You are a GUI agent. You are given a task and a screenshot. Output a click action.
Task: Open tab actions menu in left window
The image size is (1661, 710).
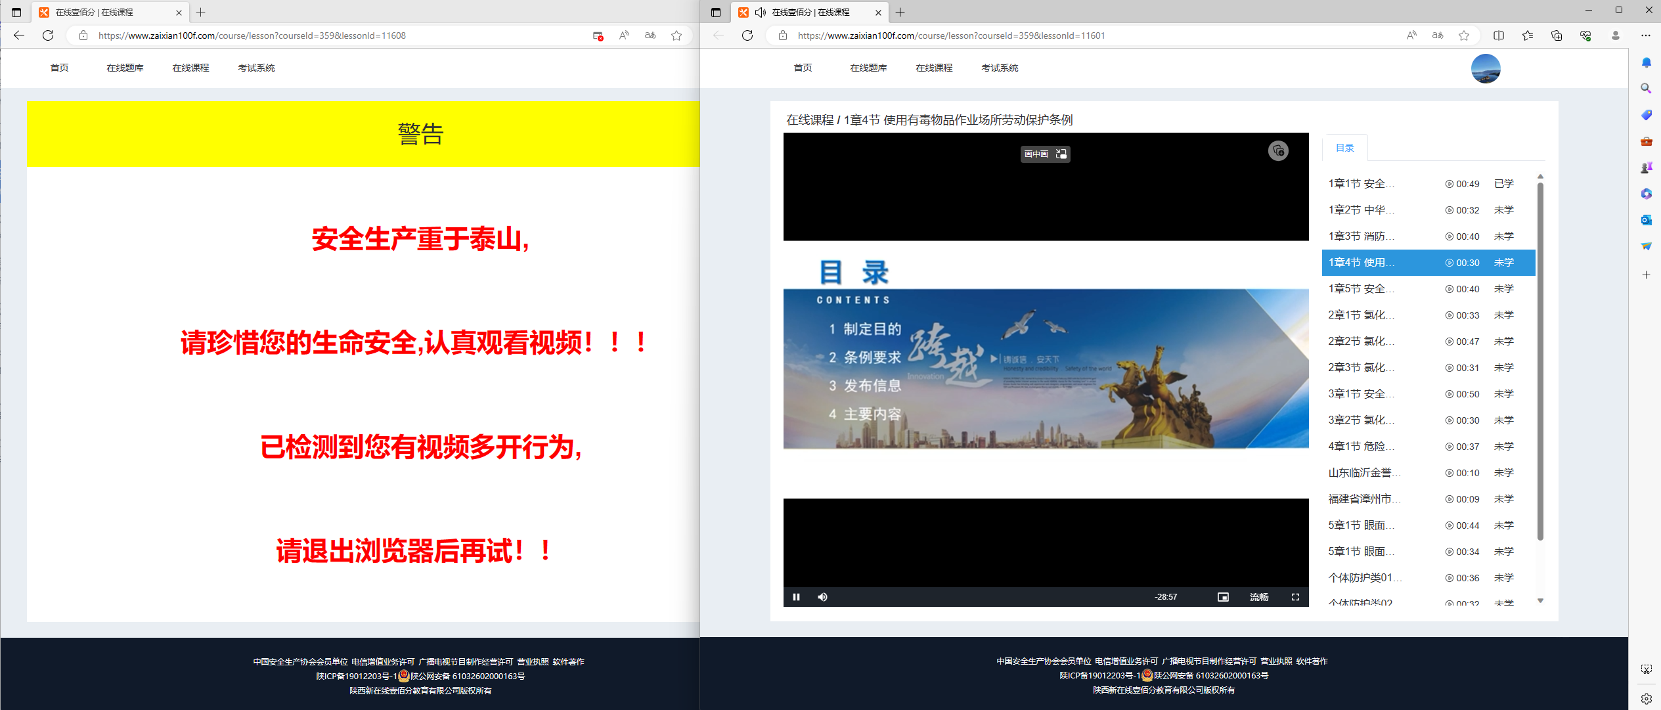16,12
